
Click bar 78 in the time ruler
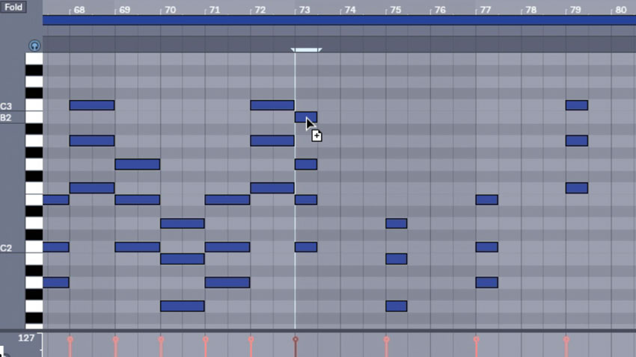coord(530,10)
